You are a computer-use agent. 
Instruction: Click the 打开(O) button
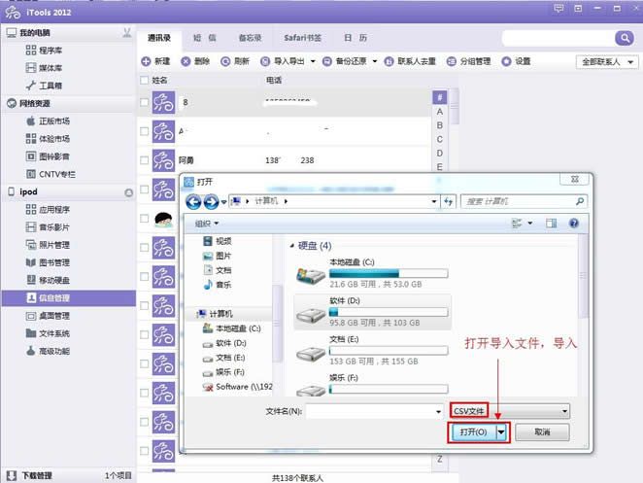tap(472, 432)
